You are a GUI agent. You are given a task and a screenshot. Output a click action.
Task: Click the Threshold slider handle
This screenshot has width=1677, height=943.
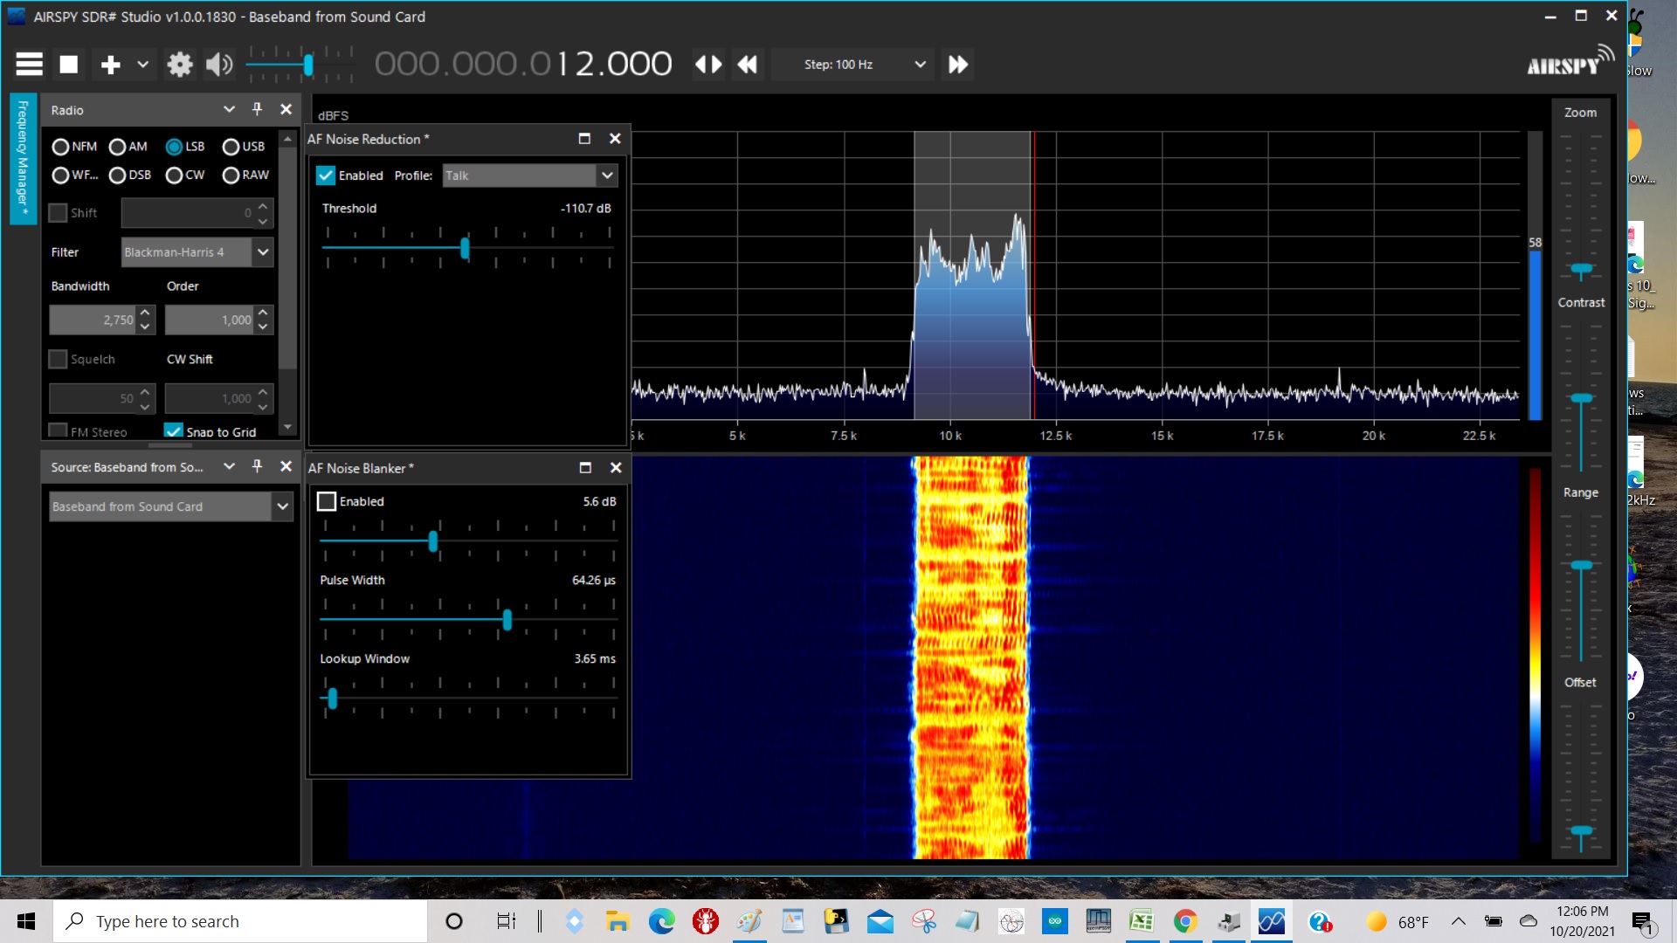click(x=465, y=249)
